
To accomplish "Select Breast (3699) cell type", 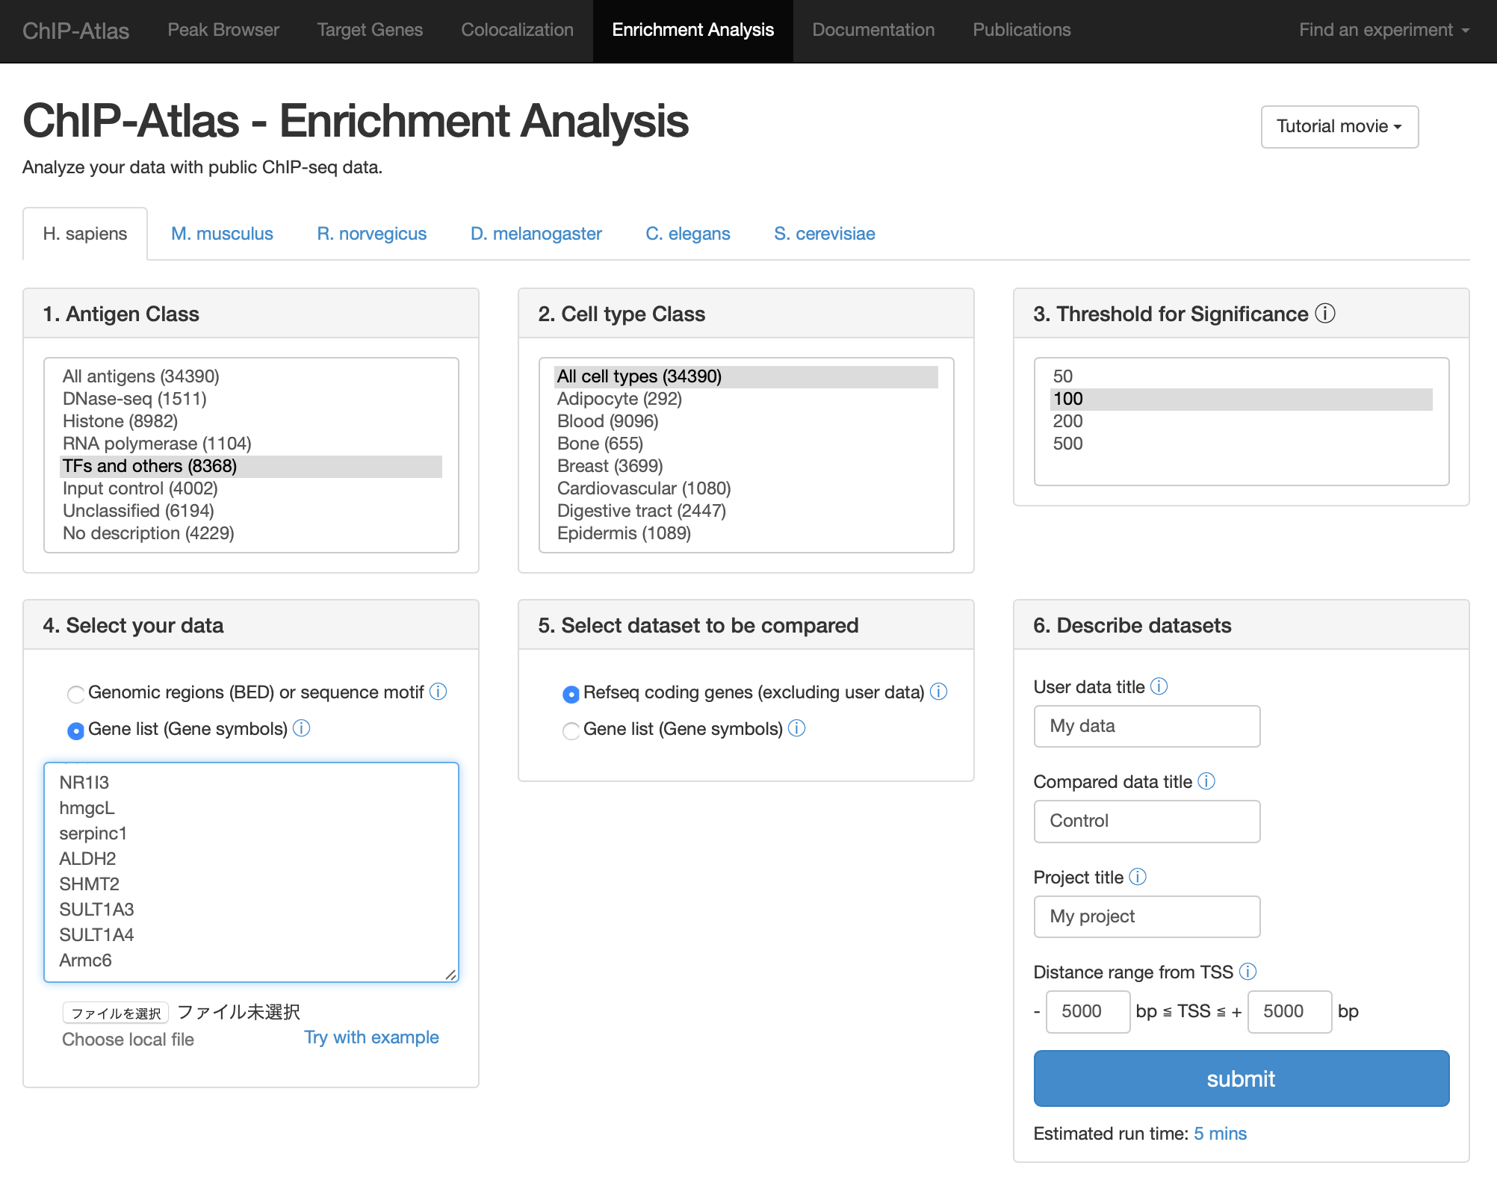I will click(746, 466).
